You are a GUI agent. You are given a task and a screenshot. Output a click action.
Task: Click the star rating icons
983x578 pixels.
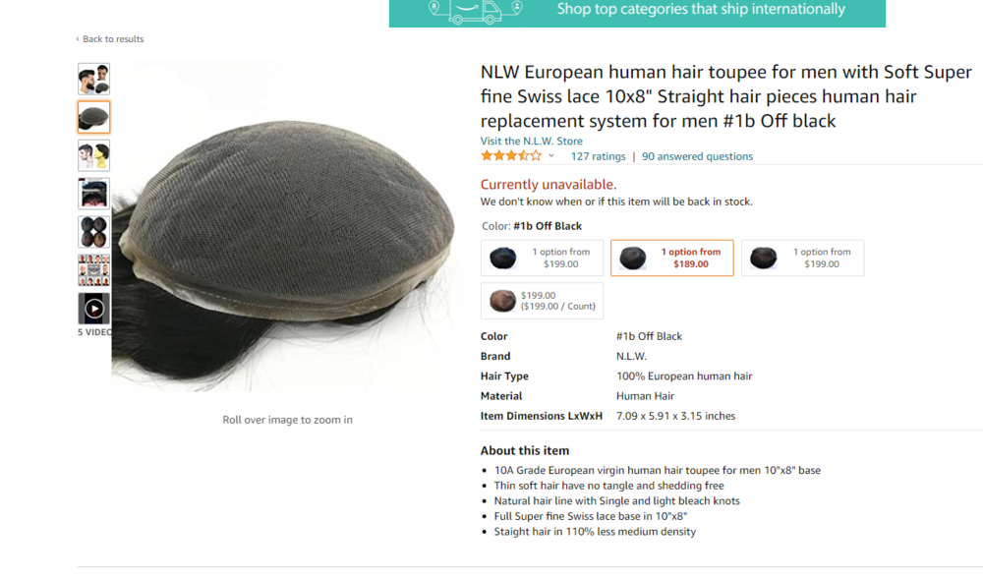point(510,156)
